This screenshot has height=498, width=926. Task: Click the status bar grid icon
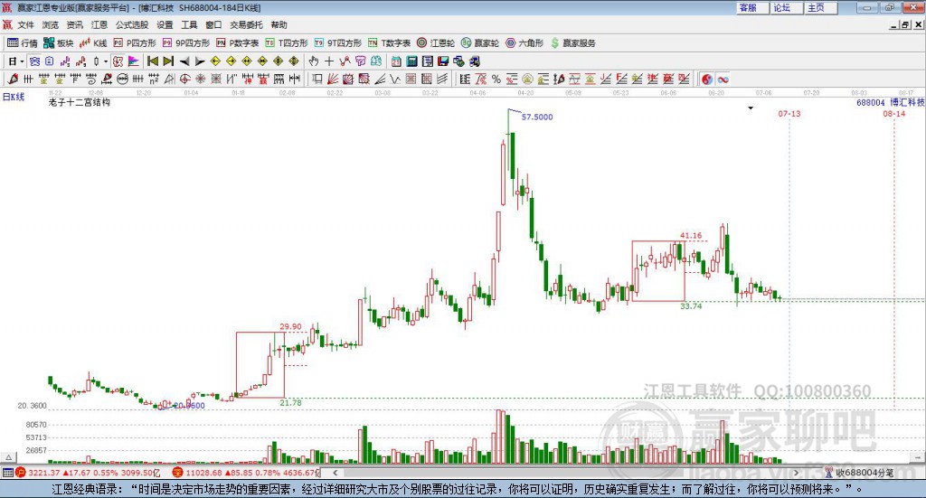[7, 473]
